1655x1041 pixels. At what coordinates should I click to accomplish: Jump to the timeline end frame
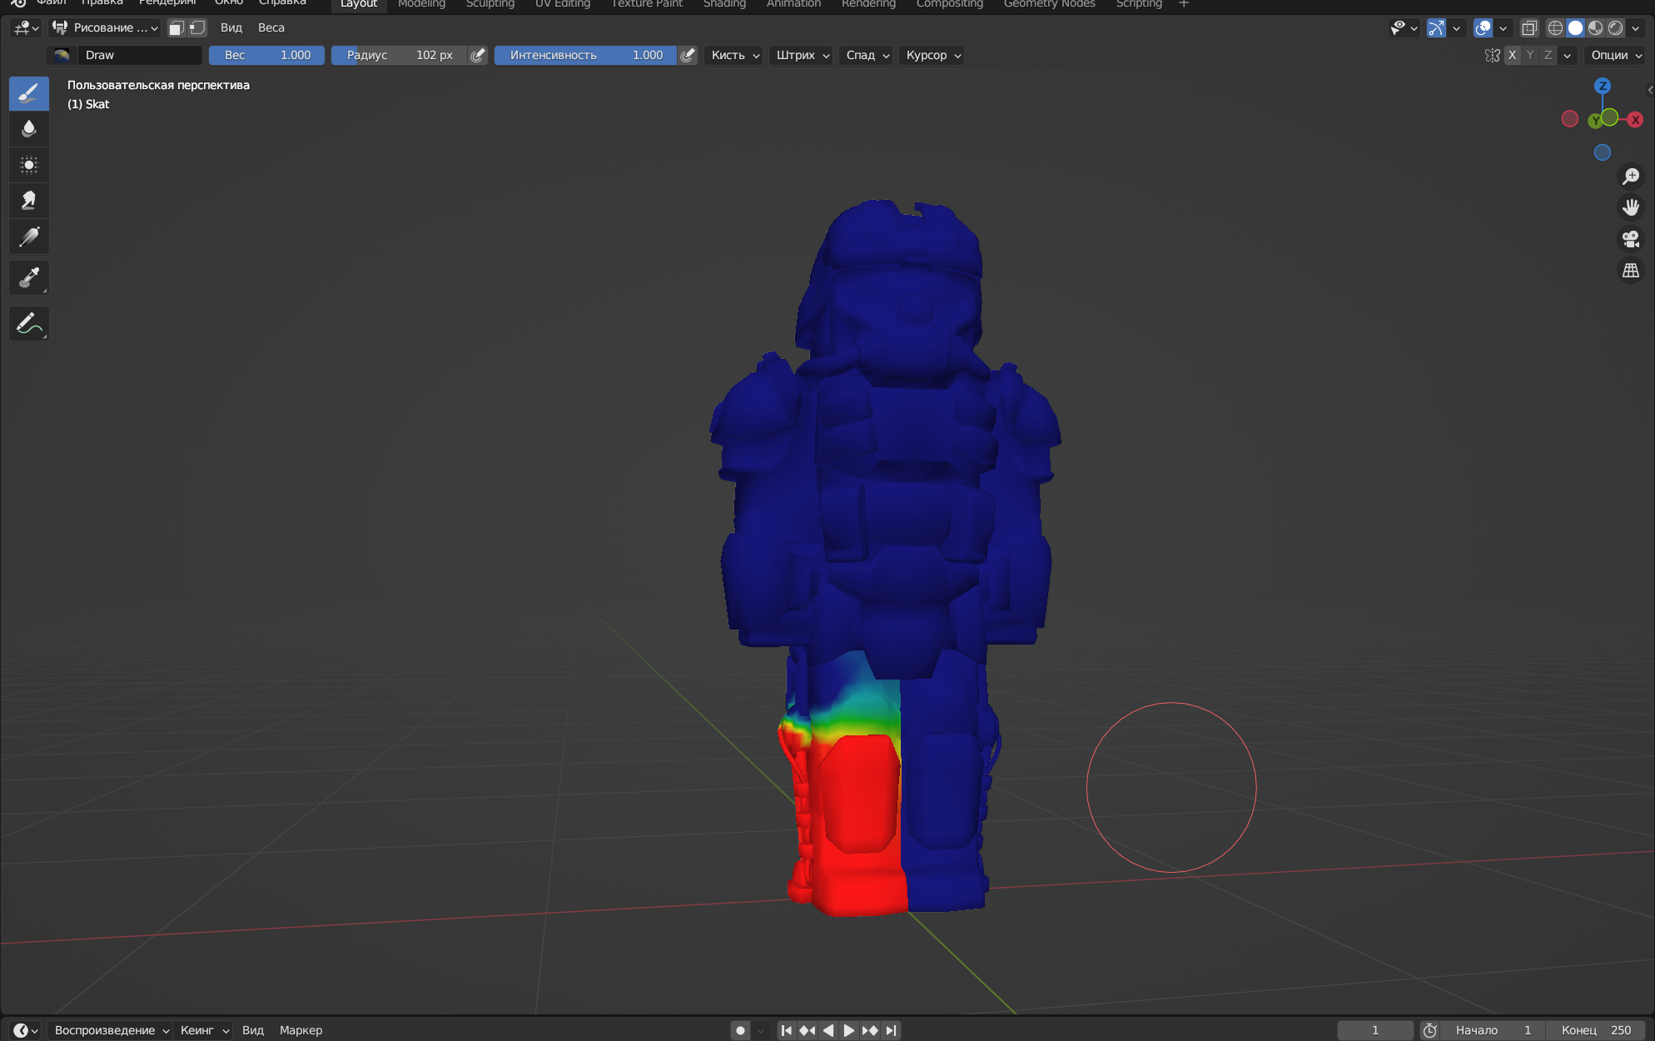pyautogui.click(x=891, y=1030)
